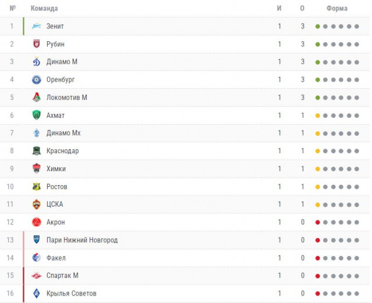Screen dimensions: 372x303
Task: Click Факел team name
Action: [56, 258]
